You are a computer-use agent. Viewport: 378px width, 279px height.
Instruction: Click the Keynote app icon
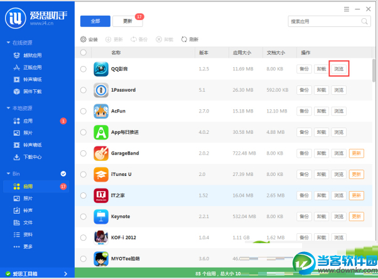click(x=101, y=217)
